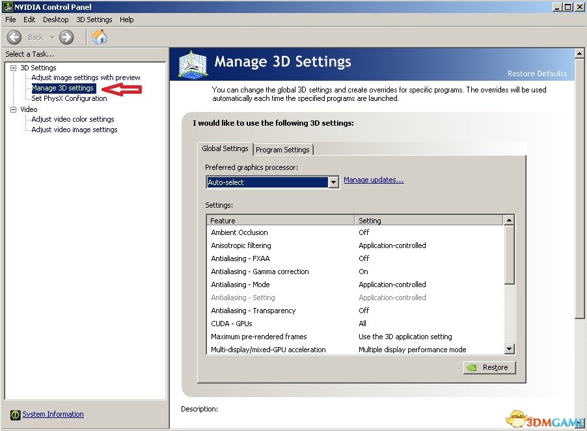587x431 pixels.
Task: Select the Ambient Occlusion row
Action: (x=355, y=232)
